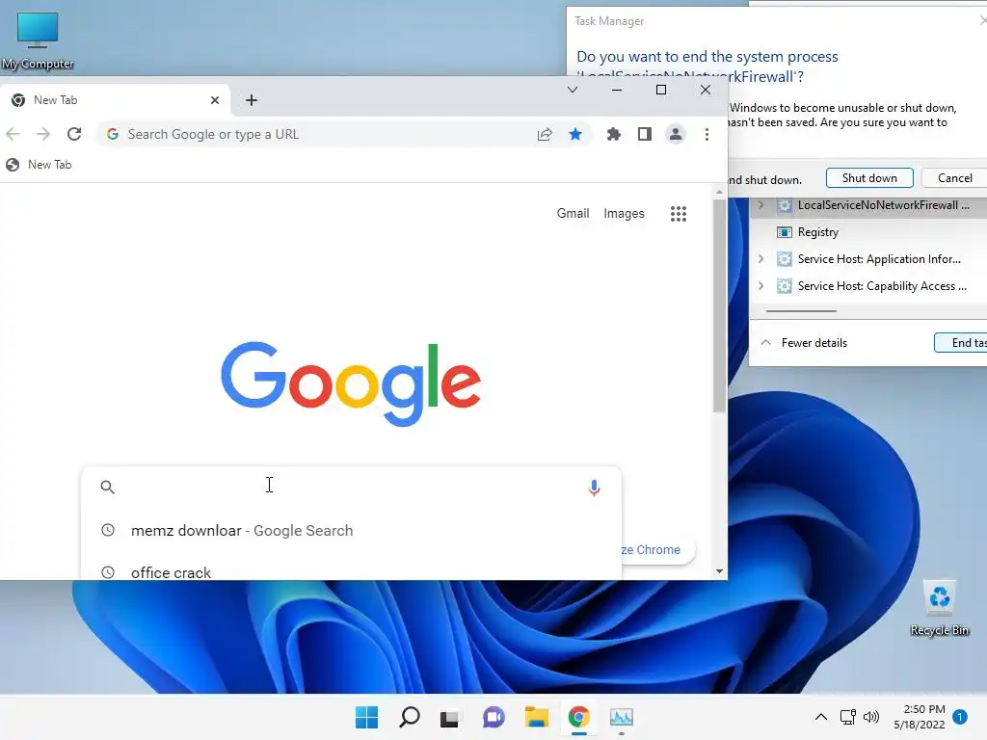Viewport: 987px width, 740px height.
Task: Select Service Host: Application Infor... process name
Action: [x=879, y=259]
